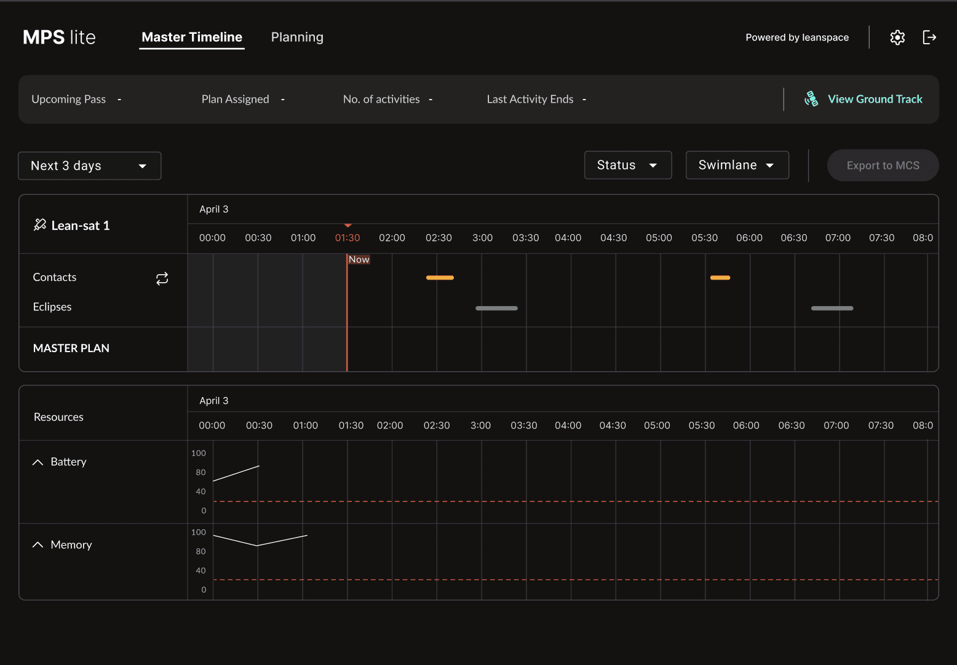Open the Swimlane dropdown

[737, 165]
